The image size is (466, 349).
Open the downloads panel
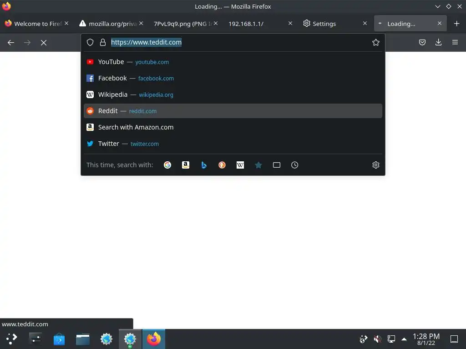pyautogui.click(x=438, y=42)
